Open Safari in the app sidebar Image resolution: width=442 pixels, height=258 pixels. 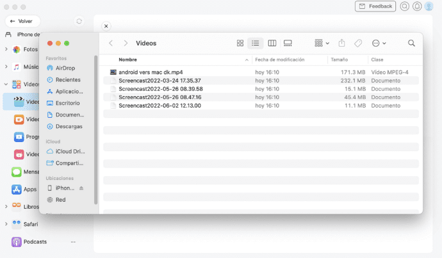click(x=25, y=224)
